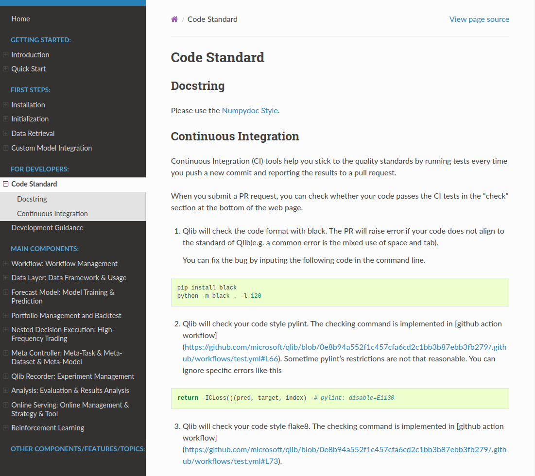Click the pip install black code block

[x=340, y=292]
